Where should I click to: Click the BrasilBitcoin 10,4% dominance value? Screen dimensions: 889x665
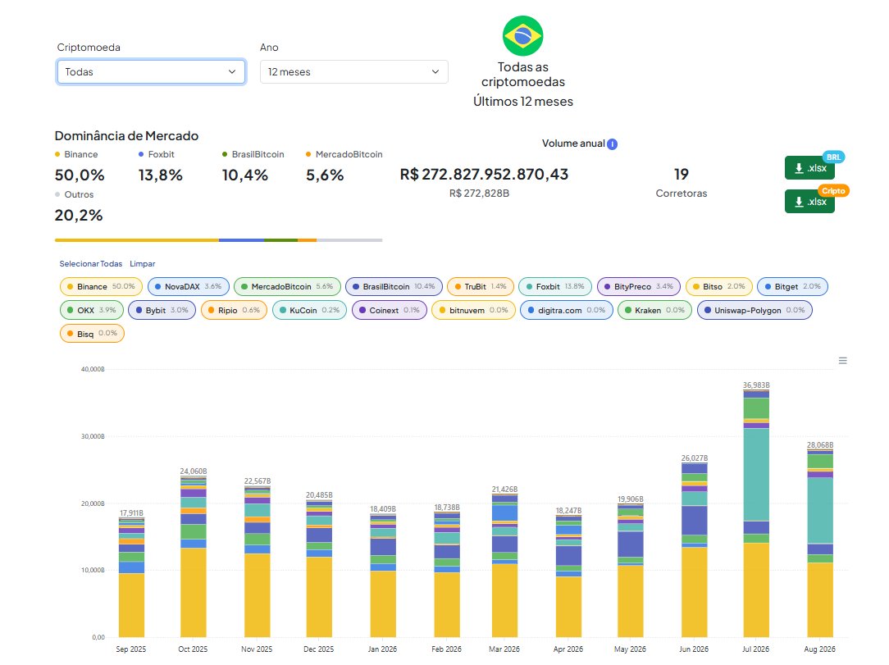pyautogui.click(x=245, y=175)
